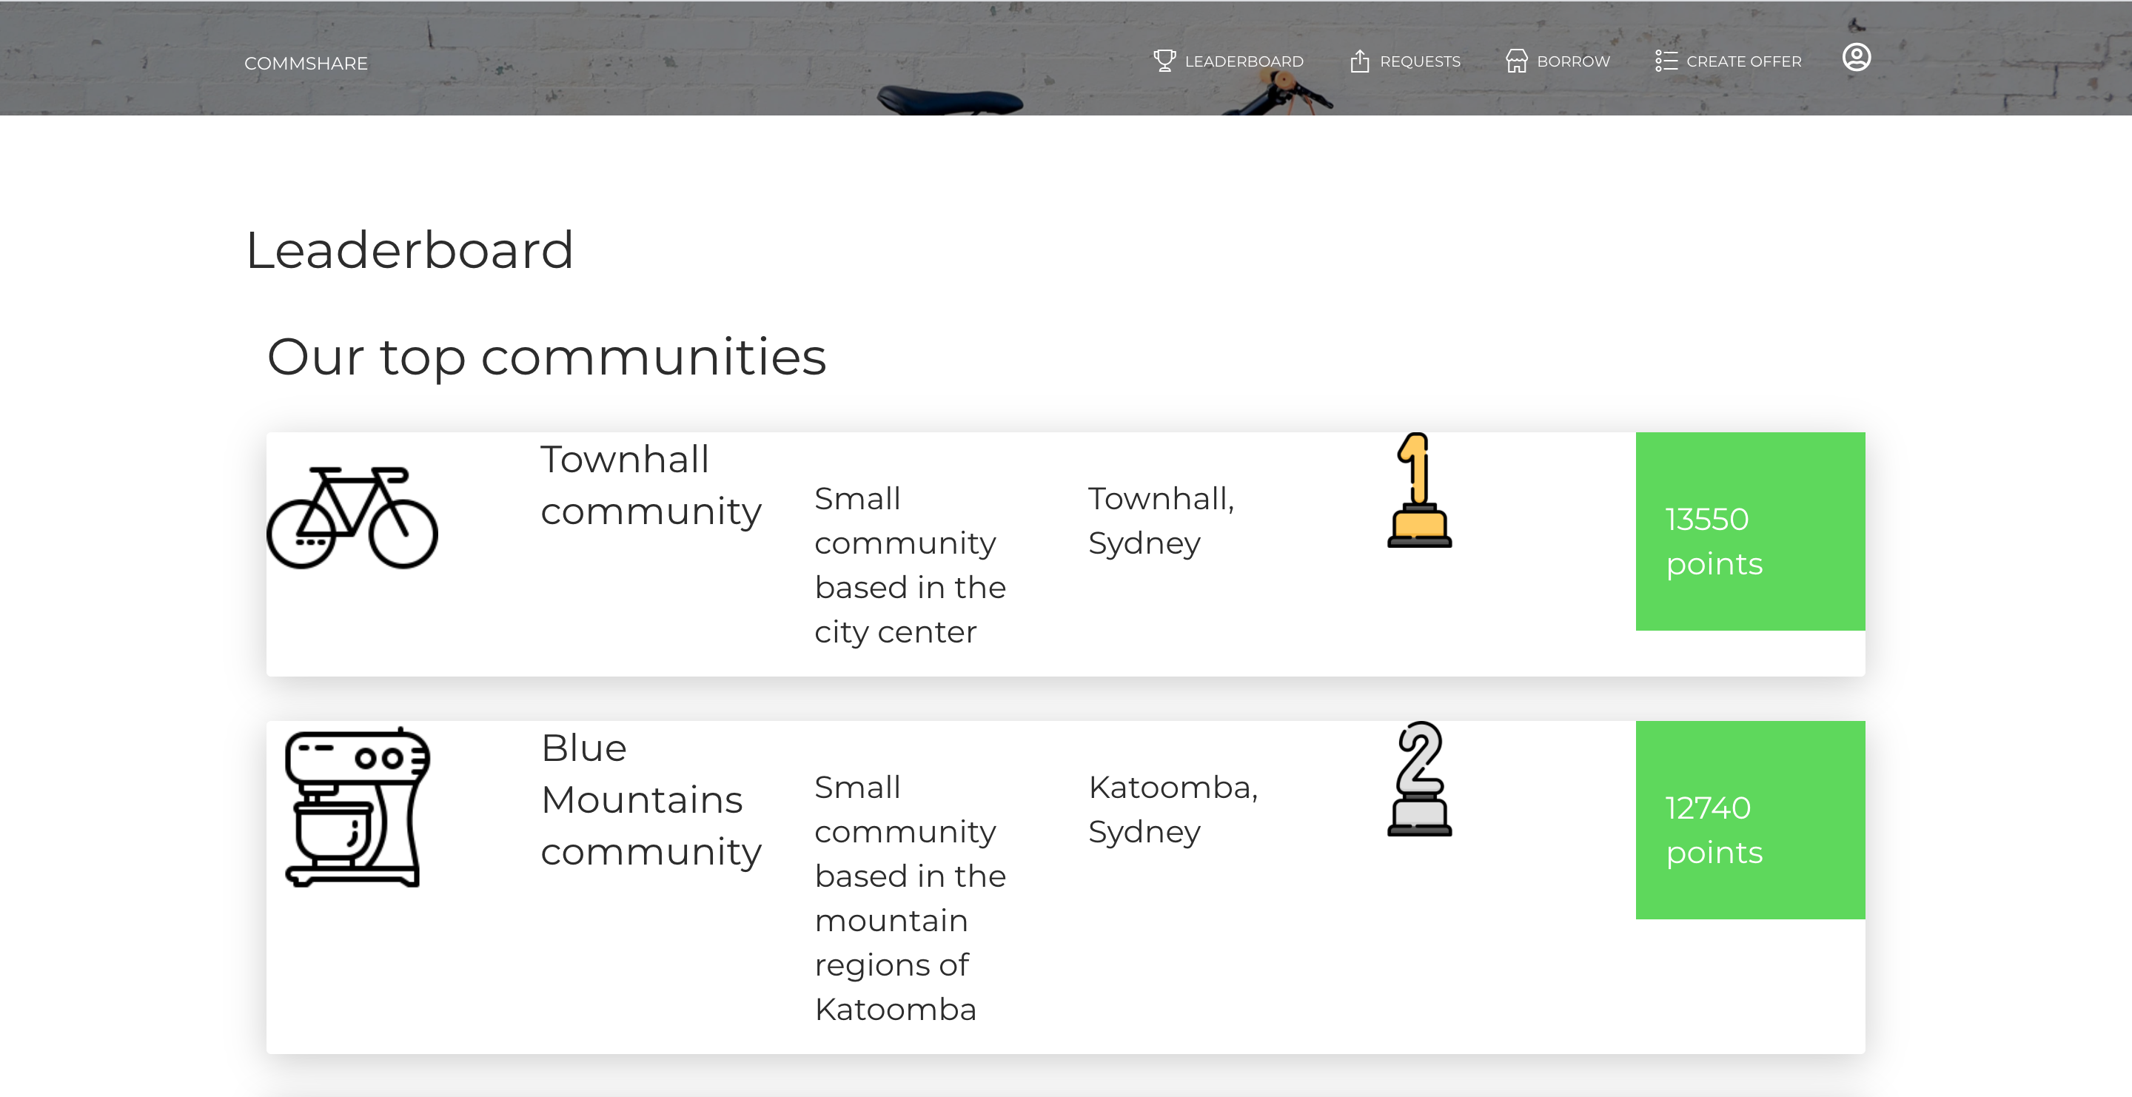Click the green 12740 points box
2132x1097 pixels.
[x=1749, y=820]
